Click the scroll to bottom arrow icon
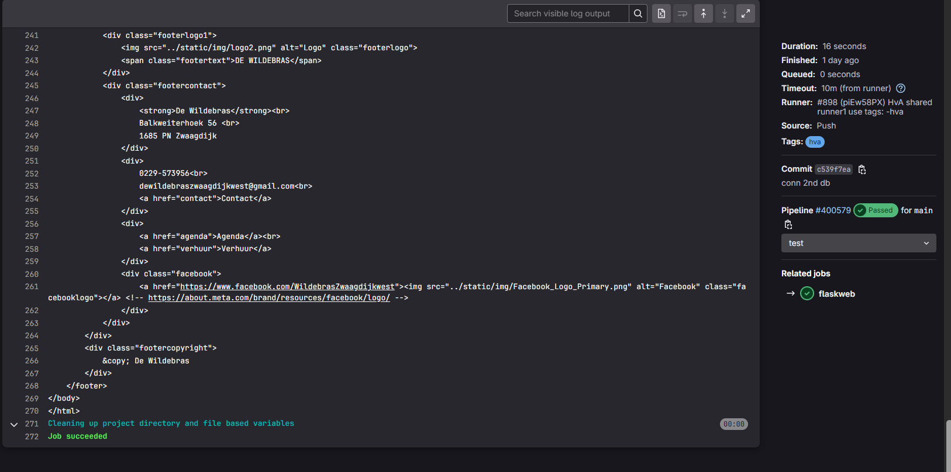This screenshot has width=951, height=472. [x=725, y=13]
